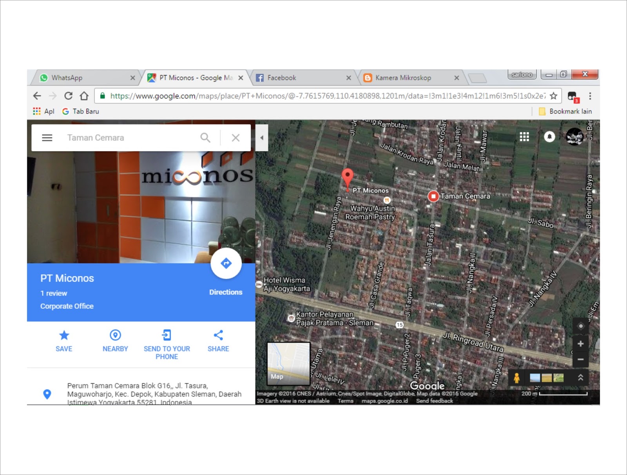Image resolution: width=627 pixels, height=475 pixels.
Task: Open the Google apps grid
Action: pos(524,137)
